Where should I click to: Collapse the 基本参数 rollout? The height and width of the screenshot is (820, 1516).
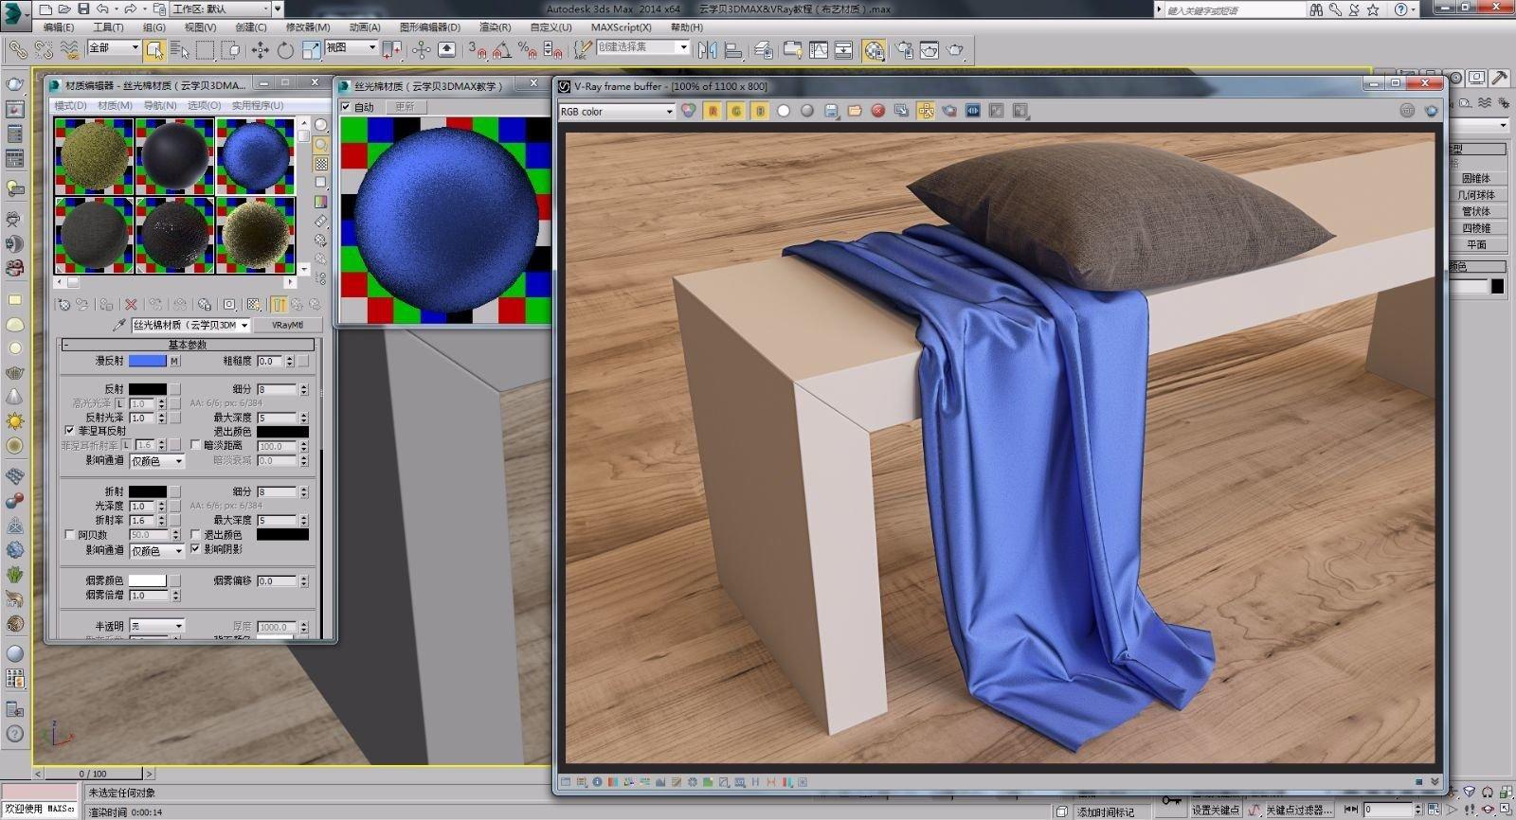coord(188,345)
